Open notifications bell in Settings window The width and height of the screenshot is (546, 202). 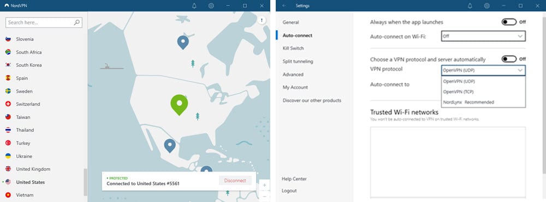pos(470,6)
